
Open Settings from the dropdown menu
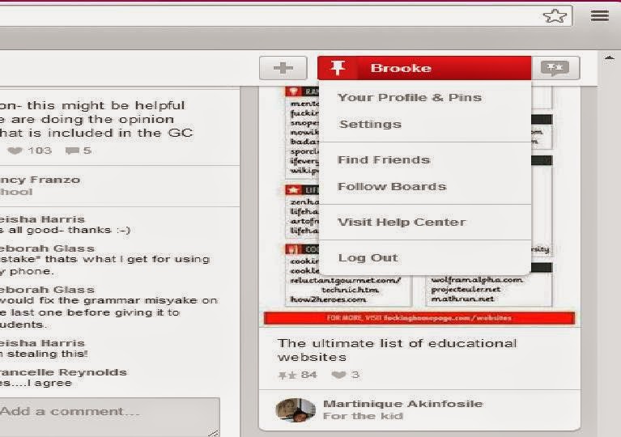pyautogui.click(x=370, y=125)
